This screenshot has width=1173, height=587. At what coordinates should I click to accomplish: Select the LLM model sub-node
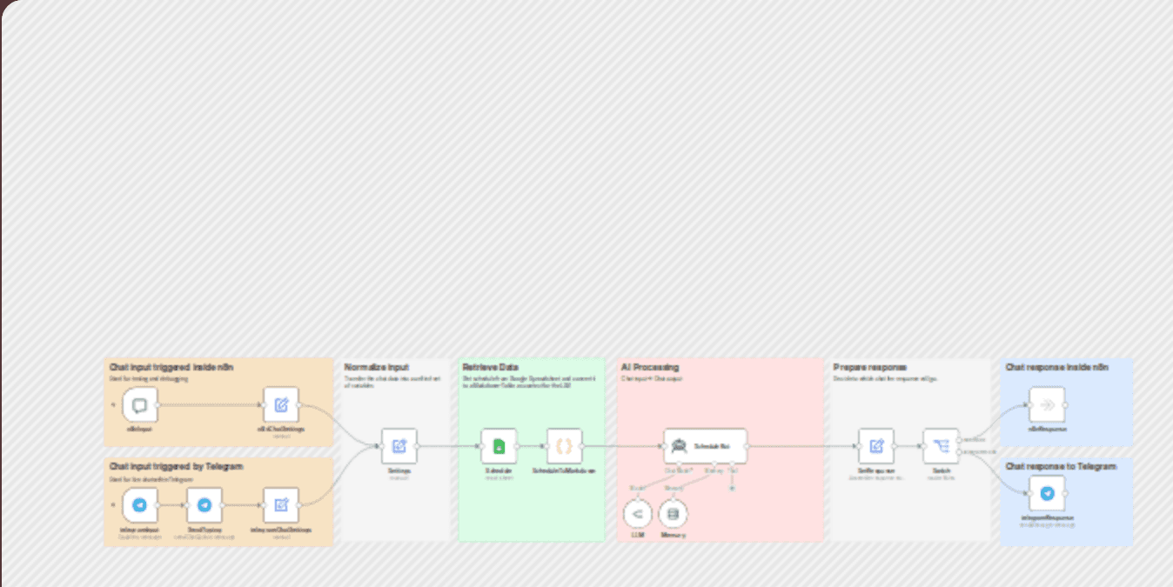[x=637, y=514]
